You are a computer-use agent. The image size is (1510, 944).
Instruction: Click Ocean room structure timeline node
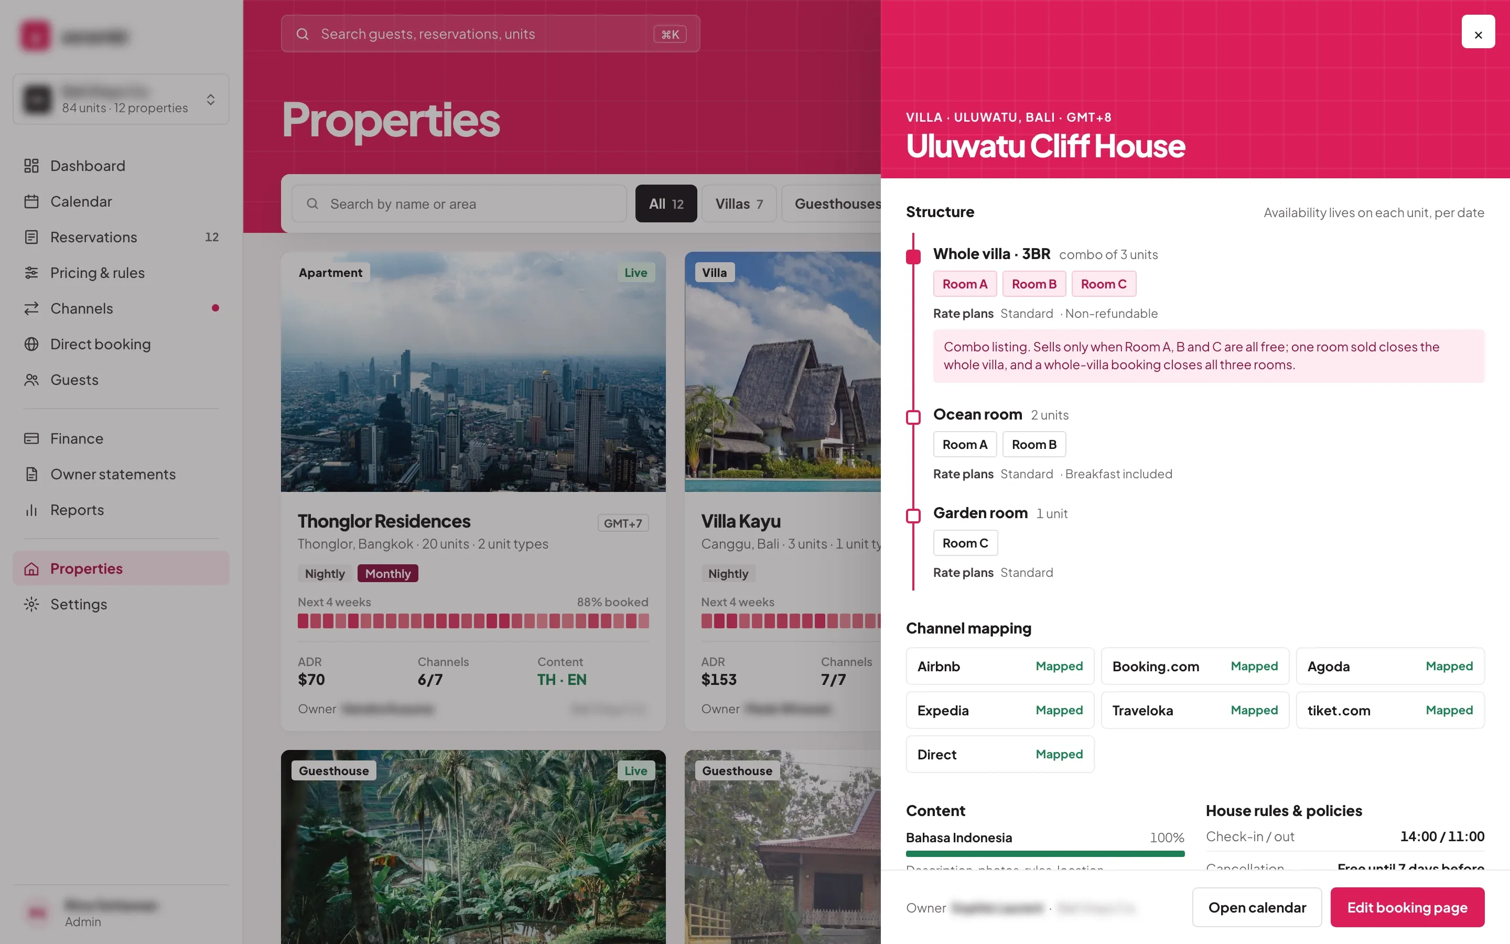click(x=913, y=416)
